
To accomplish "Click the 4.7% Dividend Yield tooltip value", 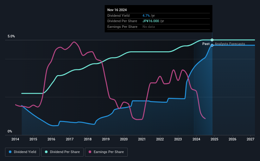I will point(146,16).
